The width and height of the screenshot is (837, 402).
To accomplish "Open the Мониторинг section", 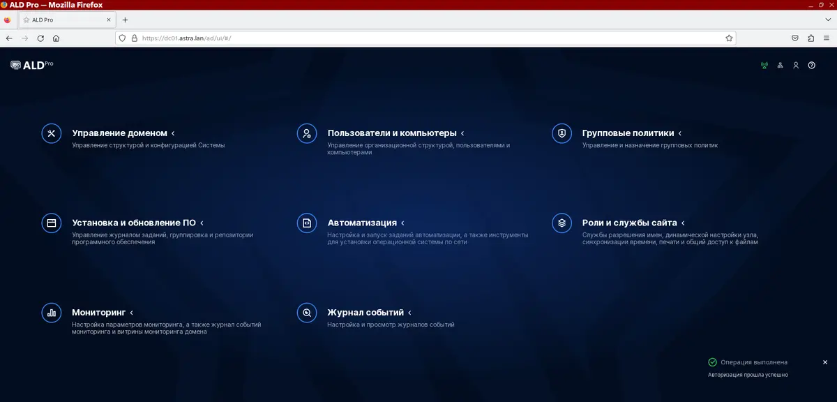I will pyautogui.click(x=98, y=313).
